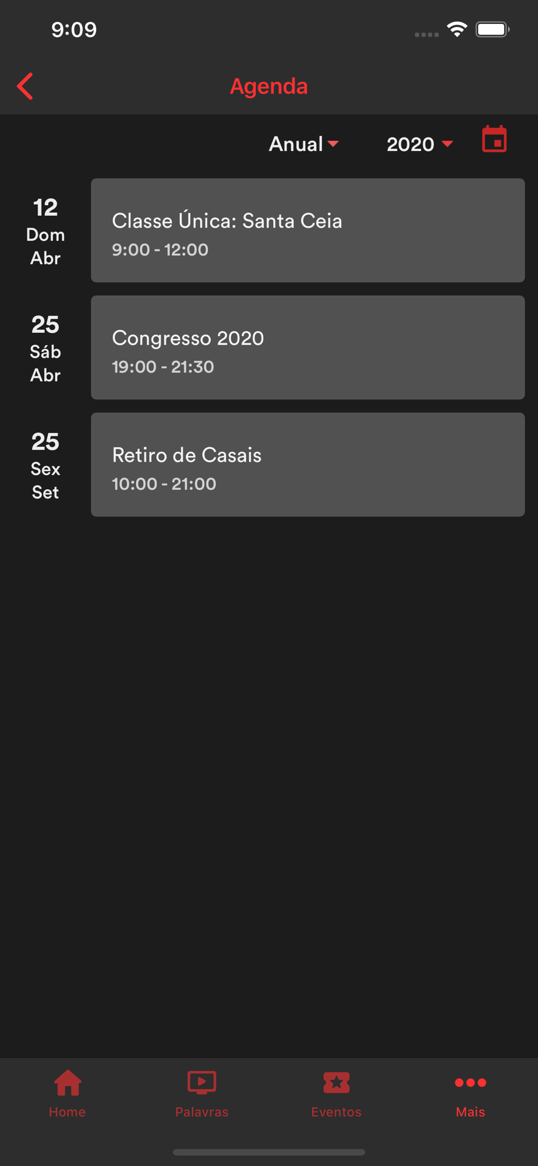This screenshot has height=1166, width=538.
Task: Select the 25 Sex Set date label
Action: pyautogui.click(x=45, y=466)
